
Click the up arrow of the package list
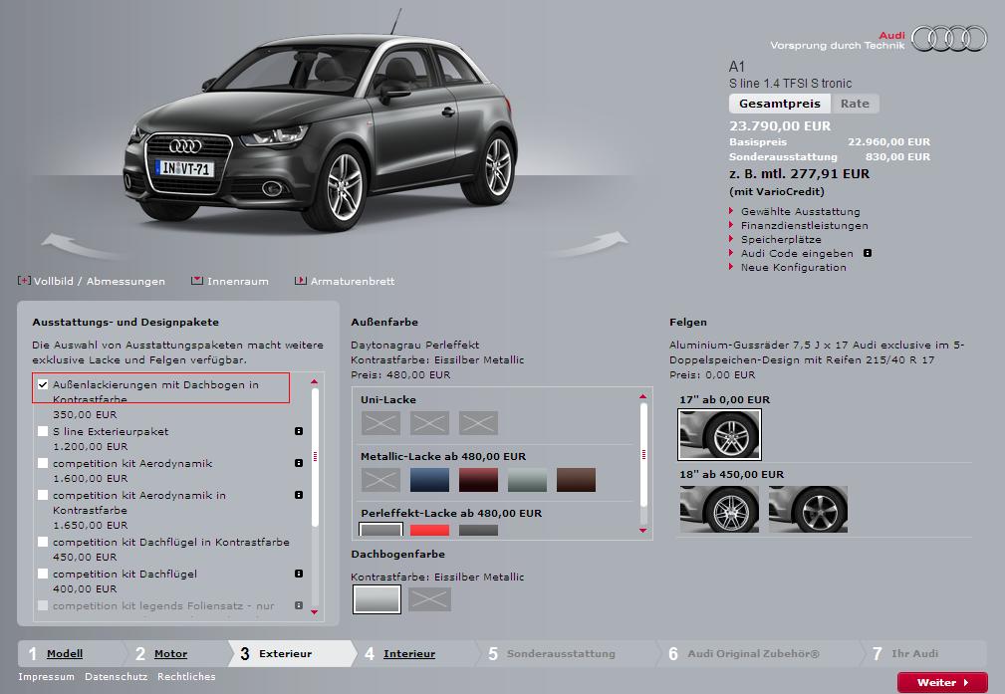[x=314, y=382]
